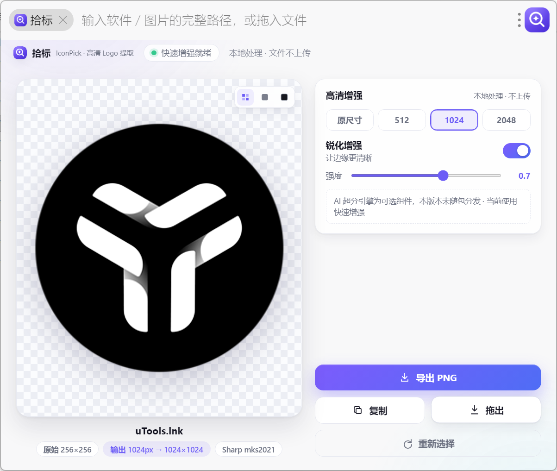Click the purple uTools avatar icon
This screenshot has width=557, height=471.
(537, 19)
